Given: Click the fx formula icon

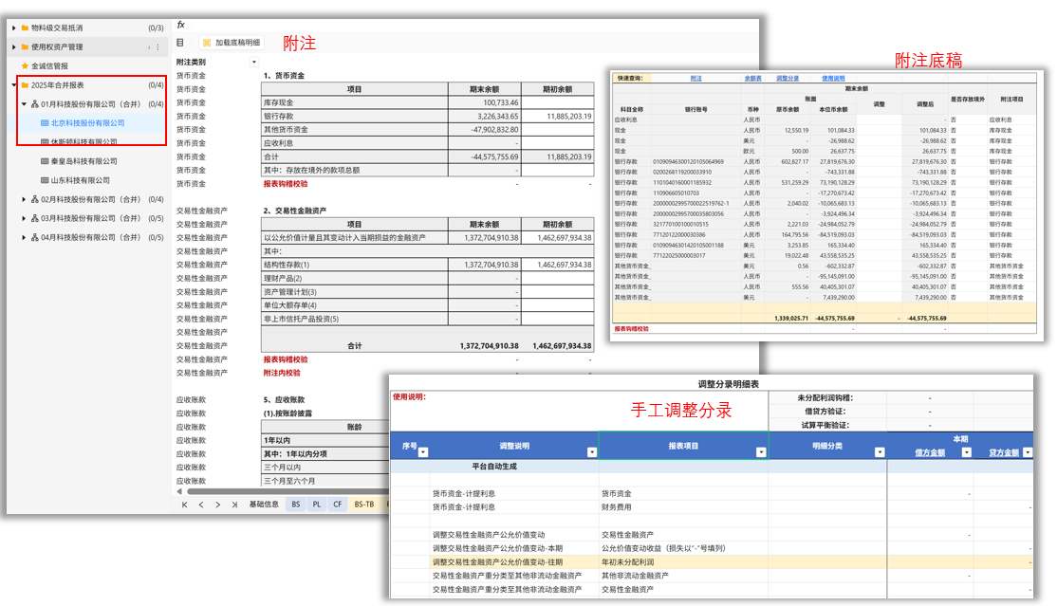Looking at the screenshot, I should [180, 25].
